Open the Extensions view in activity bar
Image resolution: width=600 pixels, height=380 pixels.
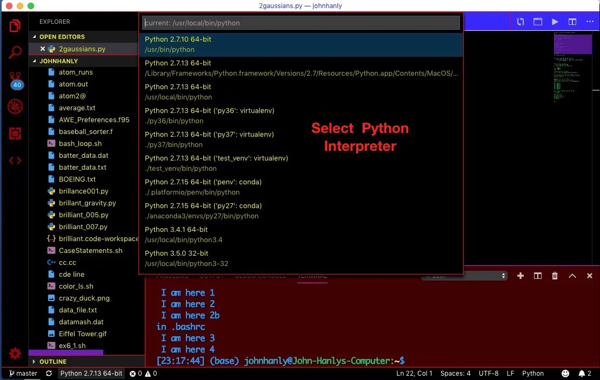pyautogui.click(x=15, y=134)
